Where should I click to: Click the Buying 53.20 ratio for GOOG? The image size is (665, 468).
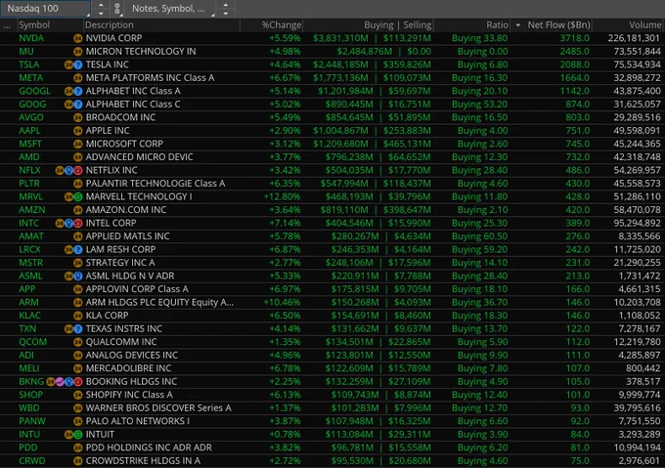(479, 105)
